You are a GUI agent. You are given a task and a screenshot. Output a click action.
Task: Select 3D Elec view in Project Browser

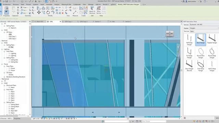(x=11, y=75)
